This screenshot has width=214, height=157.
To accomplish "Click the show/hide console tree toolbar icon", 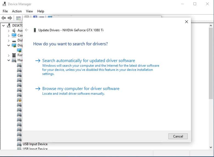I will coord(18,18).
